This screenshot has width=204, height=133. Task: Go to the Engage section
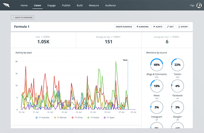coord(51,5)
